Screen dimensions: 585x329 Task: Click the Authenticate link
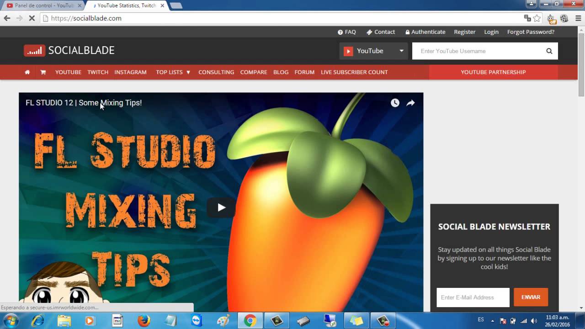[x=425, y=32]
